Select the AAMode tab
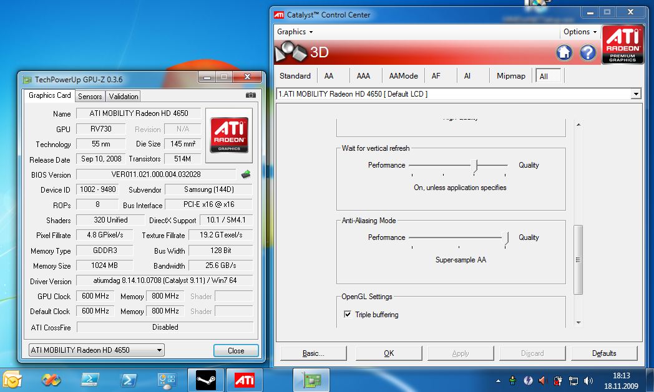 pyautogui.click(x=403, y=76)
